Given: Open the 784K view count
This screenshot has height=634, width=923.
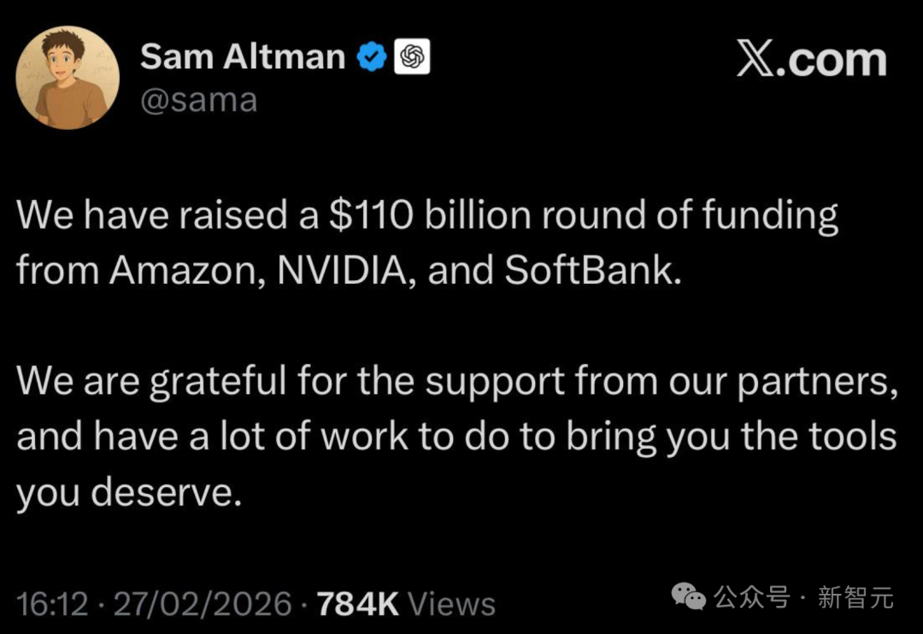Looking at the screenshot, I should (357, 604).
